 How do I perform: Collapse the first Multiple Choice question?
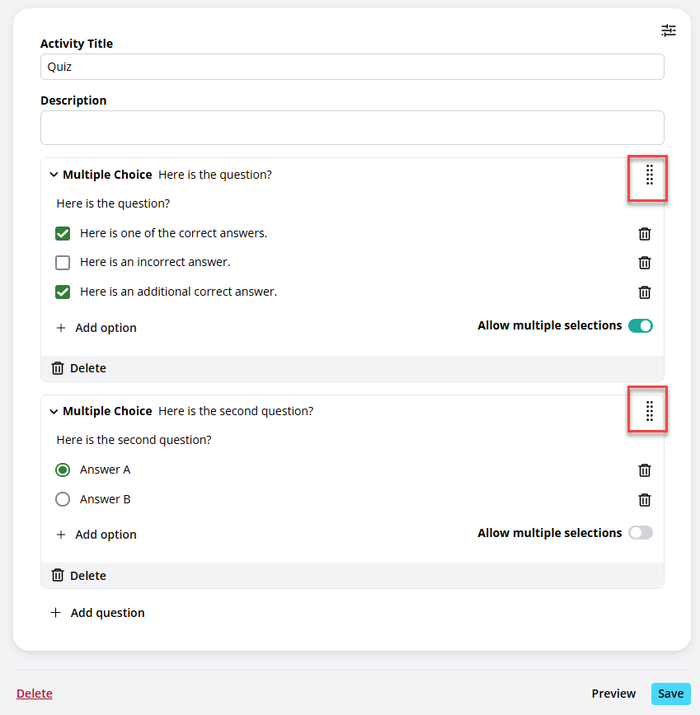click(x=54, y=175)
